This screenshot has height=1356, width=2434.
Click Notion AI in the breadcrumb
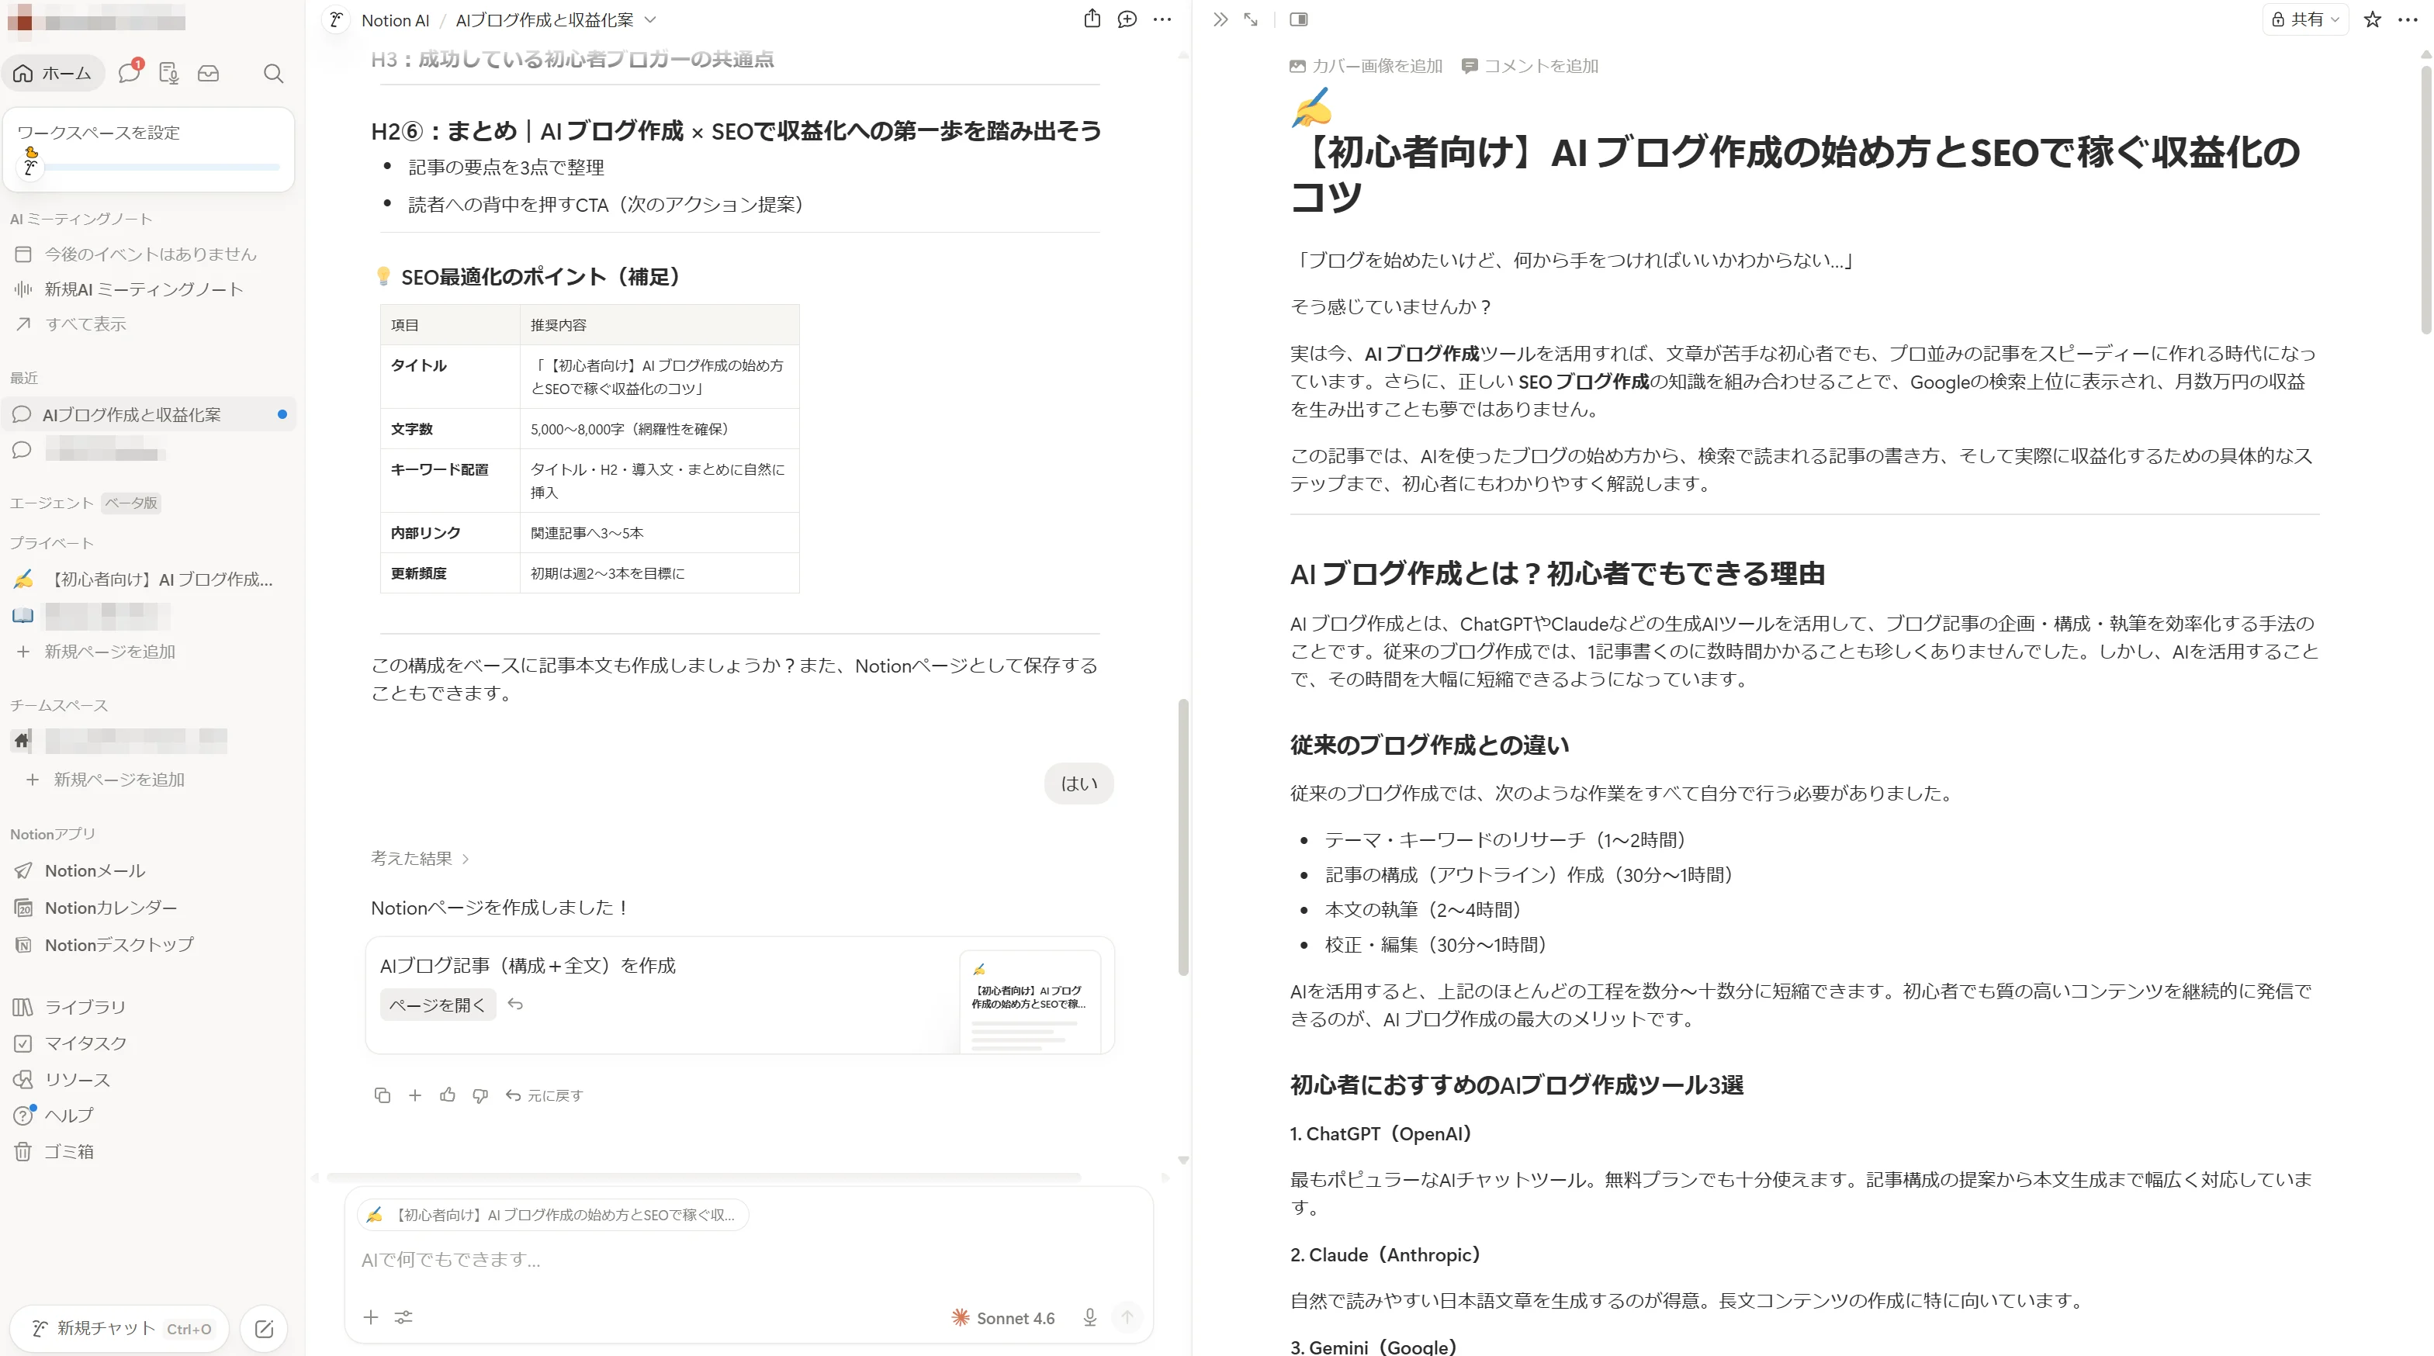point(394,19)
